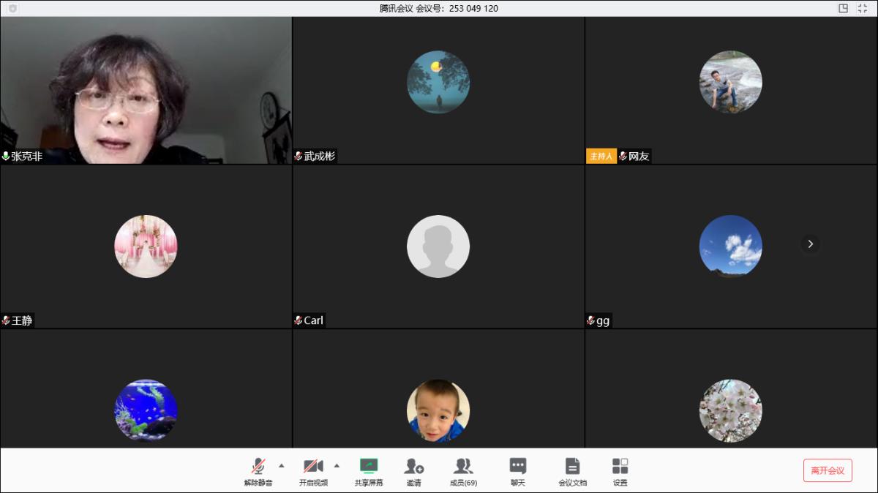Open 会议文档 meeting documents

tap(572, 472)
